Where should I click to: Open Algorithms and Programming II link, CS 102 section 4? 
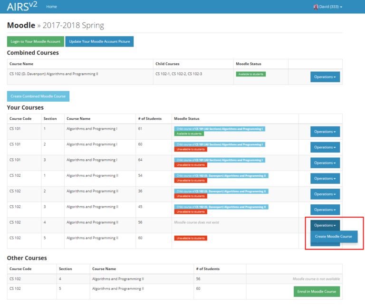(92, 222)
